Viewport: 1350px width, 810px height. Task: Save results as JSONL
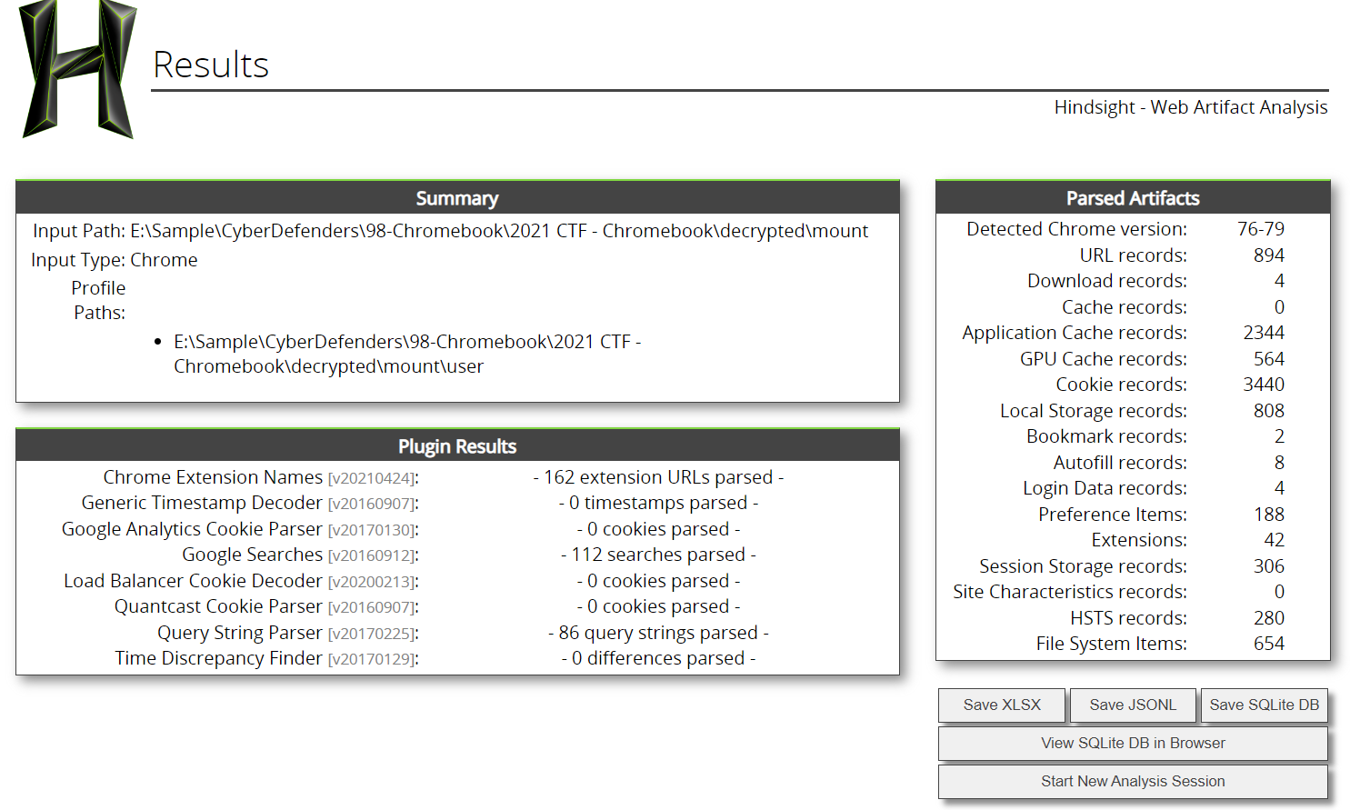coord(1133,705)
